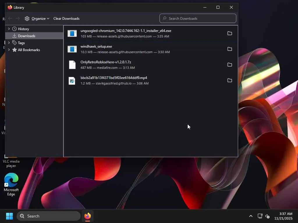Click the 1.2 MB slavikgassifried.github.io details line
The image size is (298, 223).
coord(114,83)
